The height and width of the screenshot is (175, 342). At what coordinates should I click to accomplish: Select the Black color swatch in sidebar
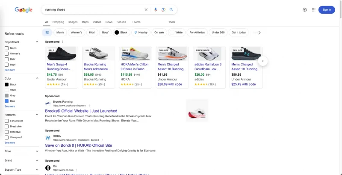click(6, 84)
